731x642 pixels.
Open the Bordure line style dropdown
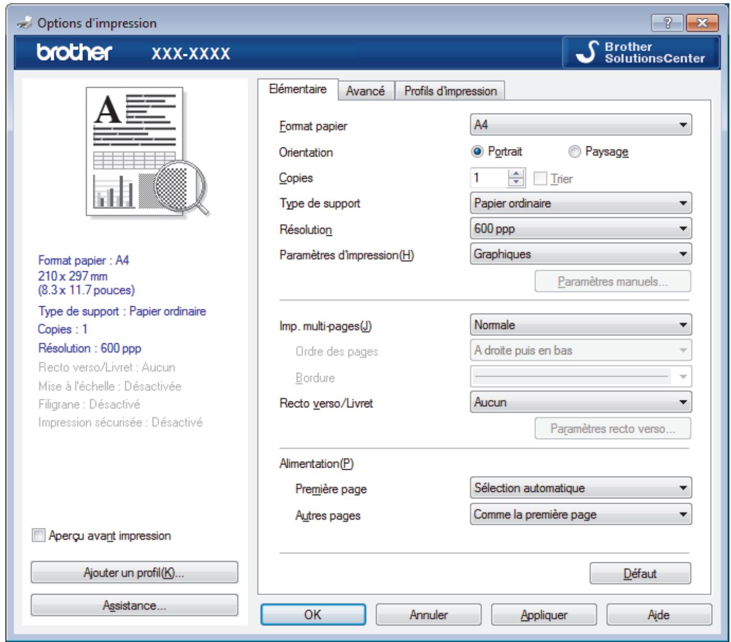pos(581,377)
